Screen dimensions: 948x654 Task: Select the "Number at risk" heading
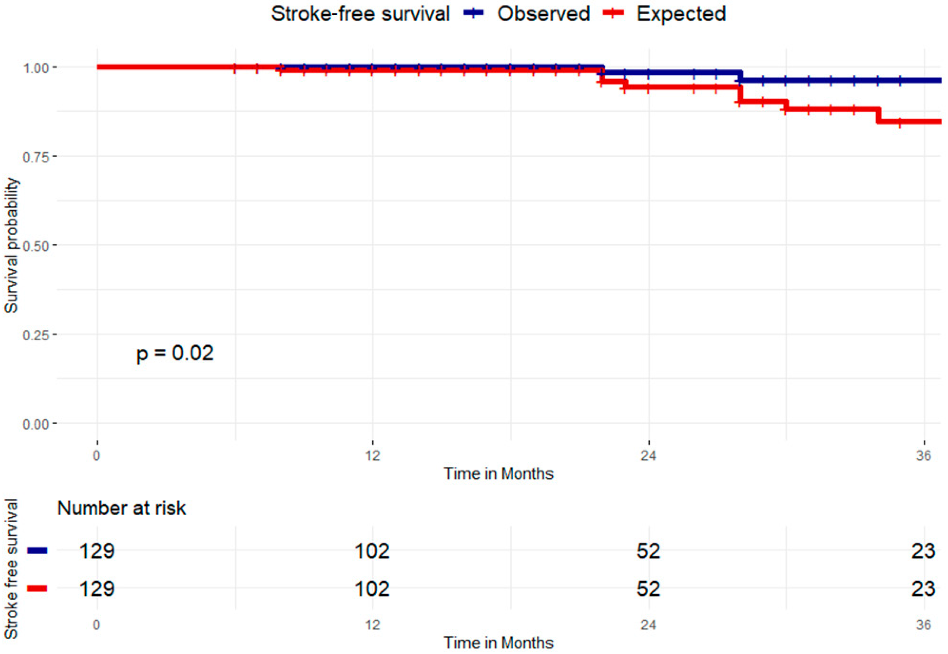pyautogui.click(x=122, y=509)
